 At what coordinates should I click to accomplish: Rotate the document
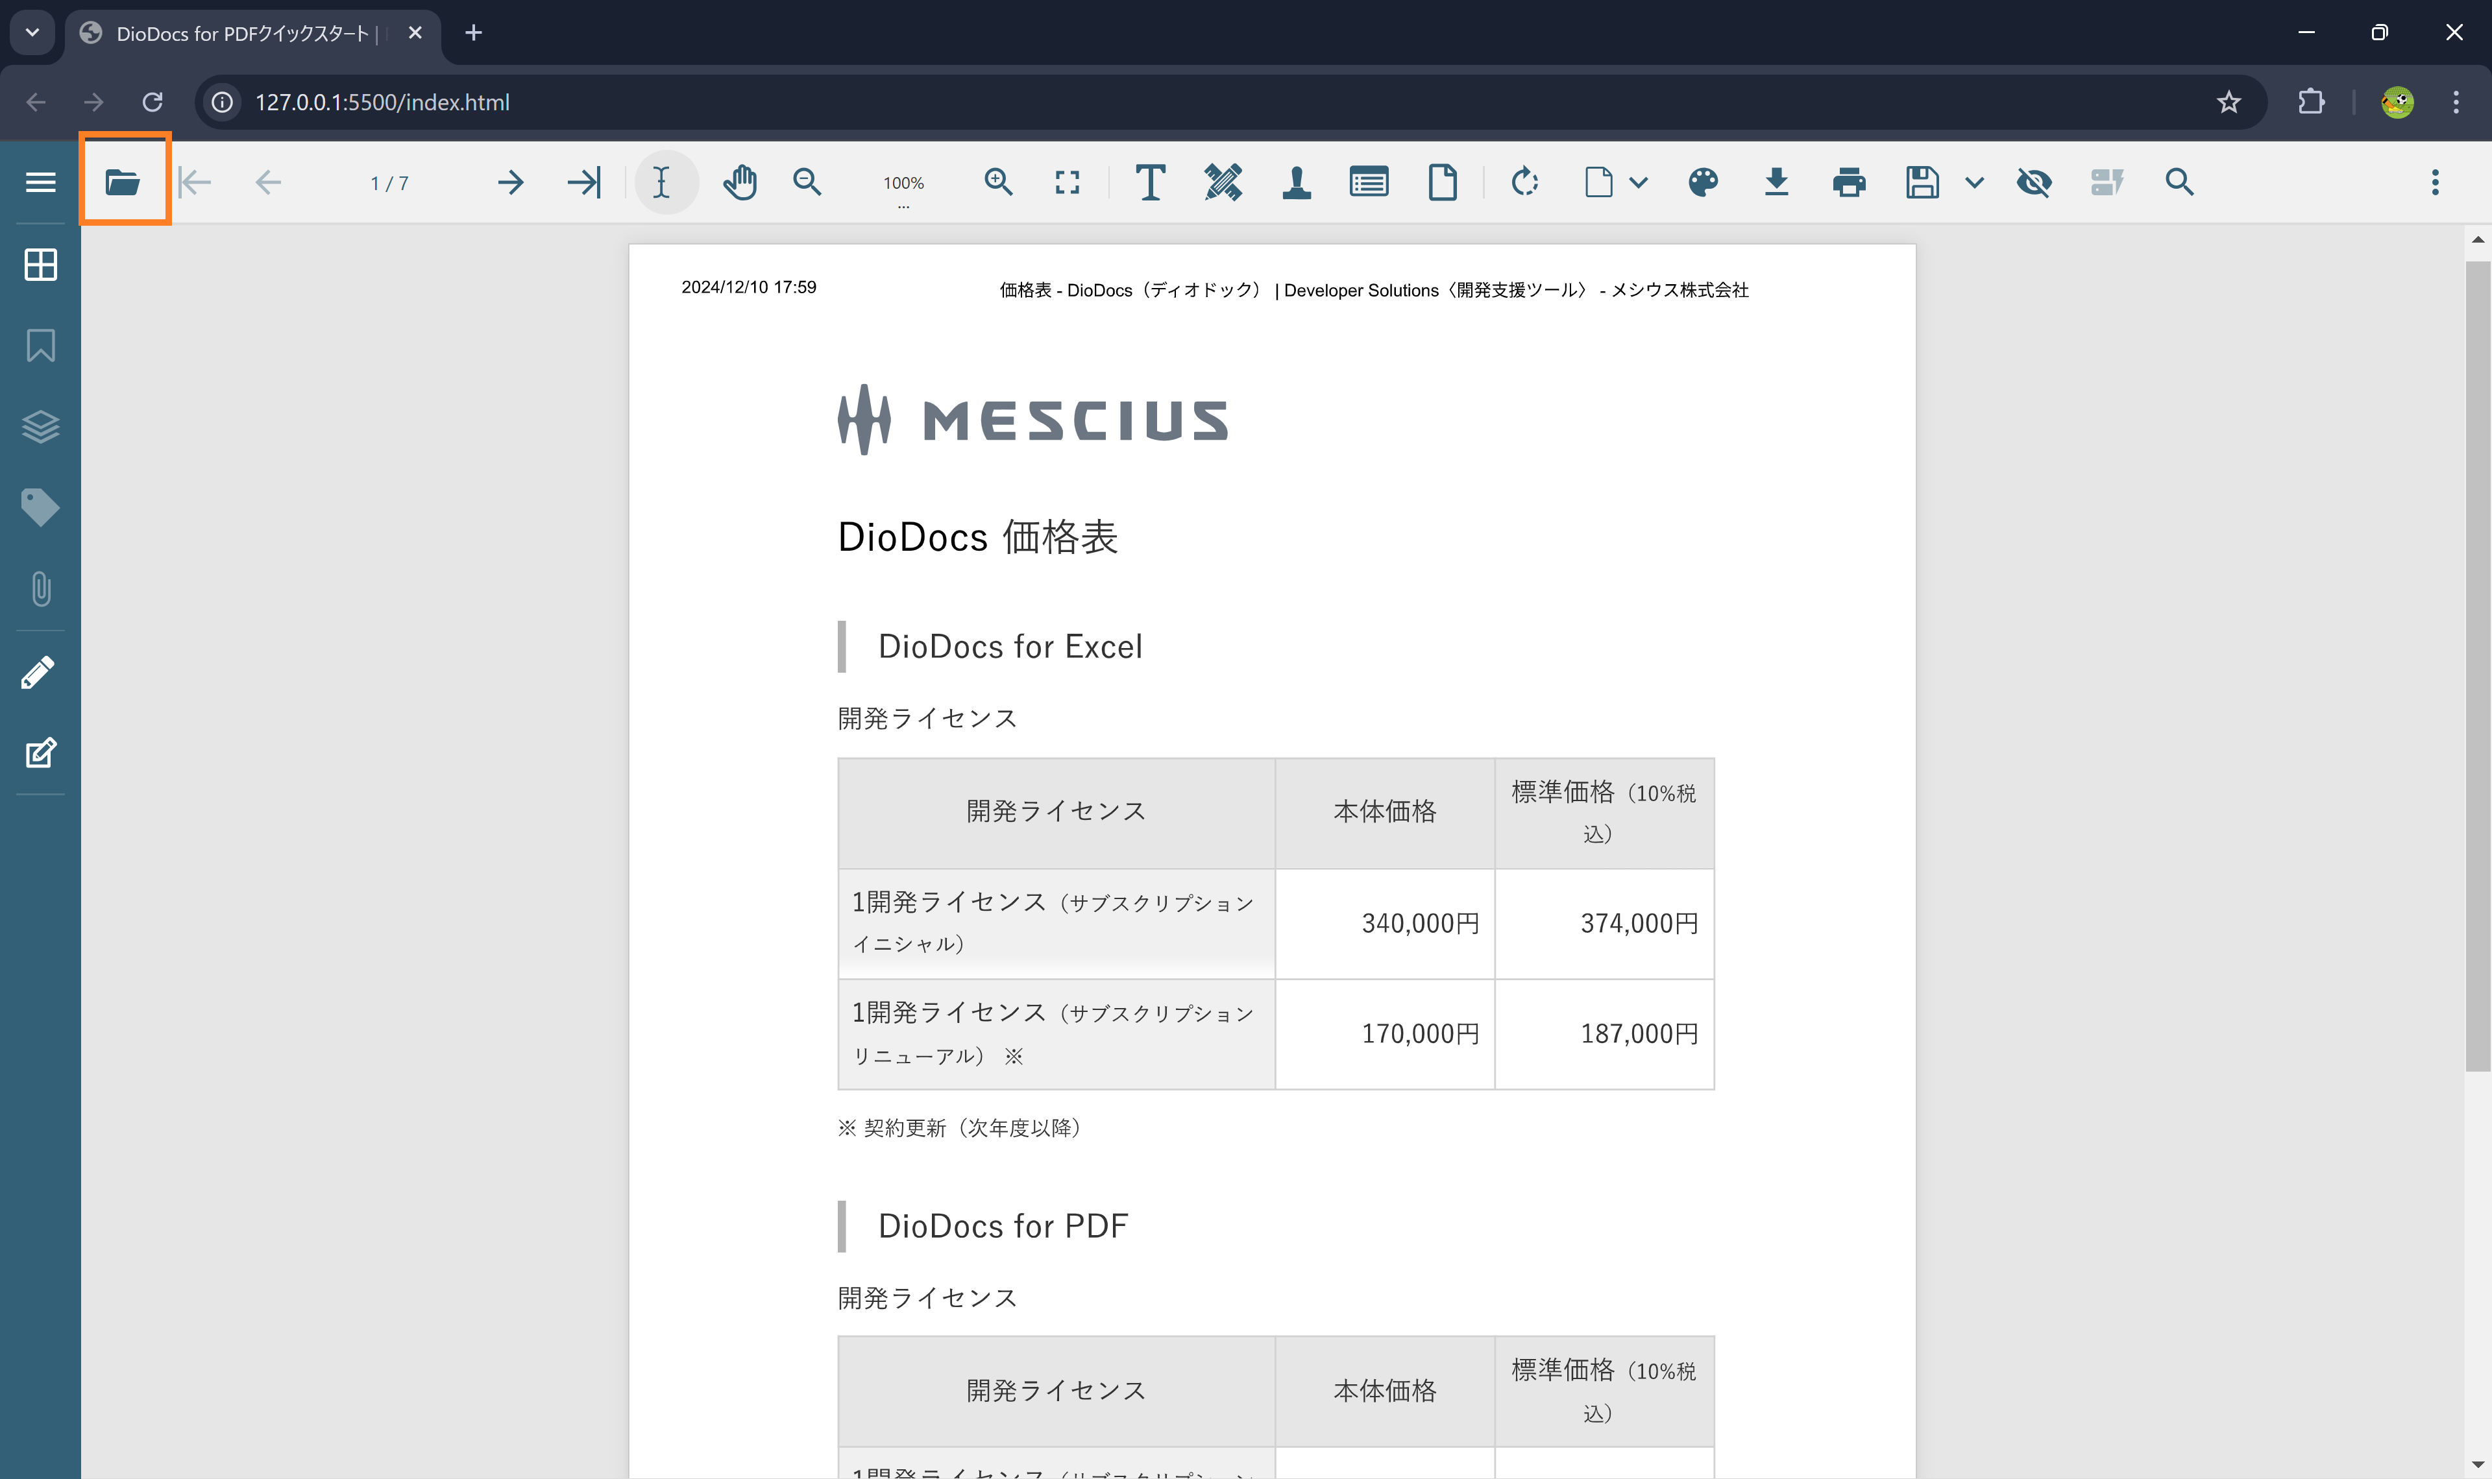(x=1525, y=182)
